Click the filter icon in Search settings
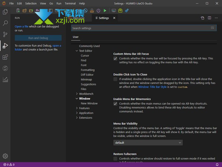Viewport: 222px width, 167px height. (x=212, y=28)
